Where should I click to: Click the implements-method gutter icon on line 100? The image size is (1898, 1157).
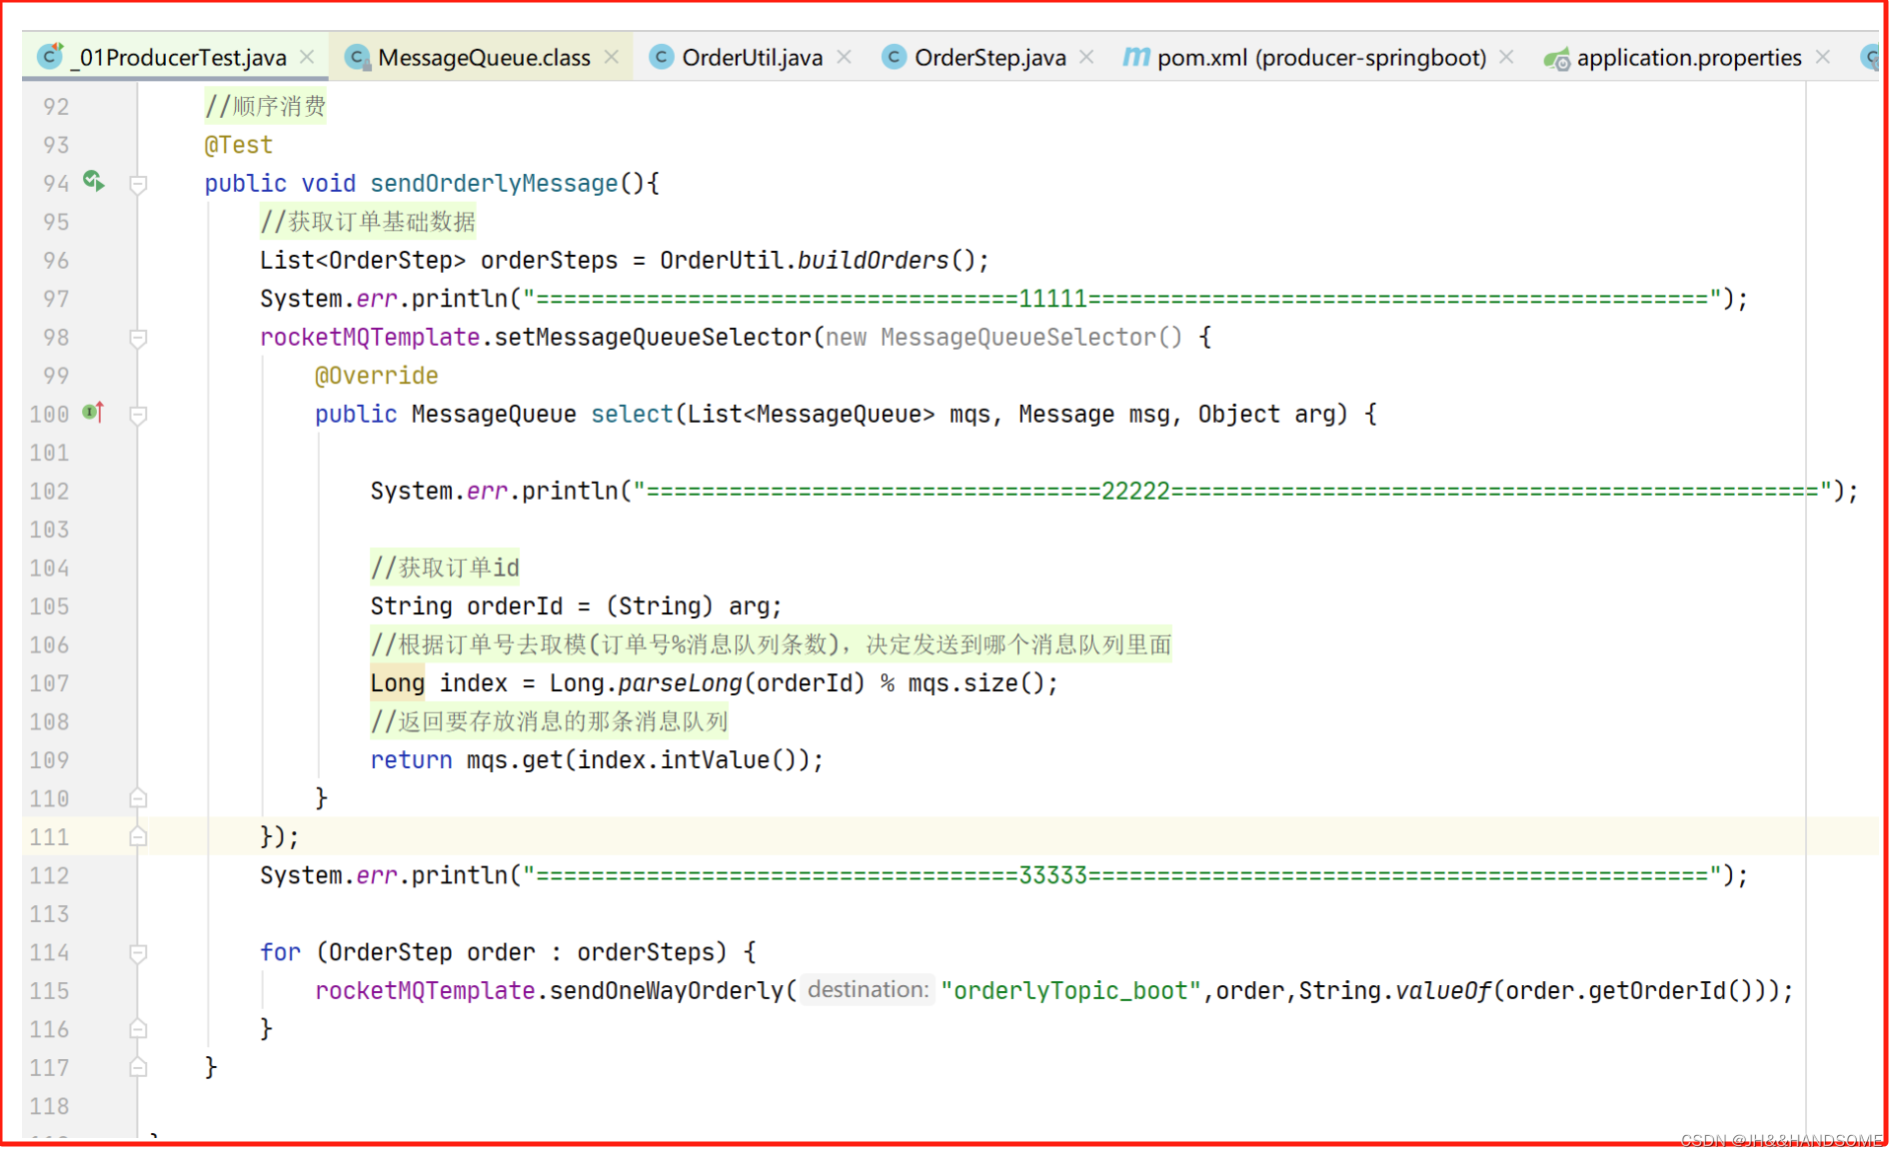tap(93, 412)
